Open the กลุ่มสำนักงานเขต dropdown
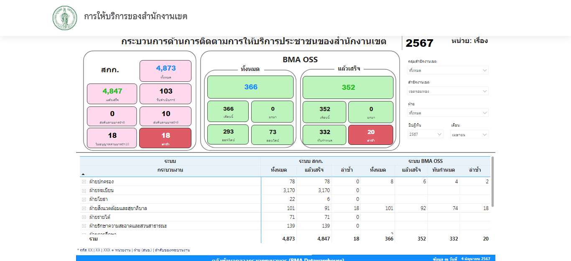Viewport: 571px width, 261px height. tap(448, 70)
